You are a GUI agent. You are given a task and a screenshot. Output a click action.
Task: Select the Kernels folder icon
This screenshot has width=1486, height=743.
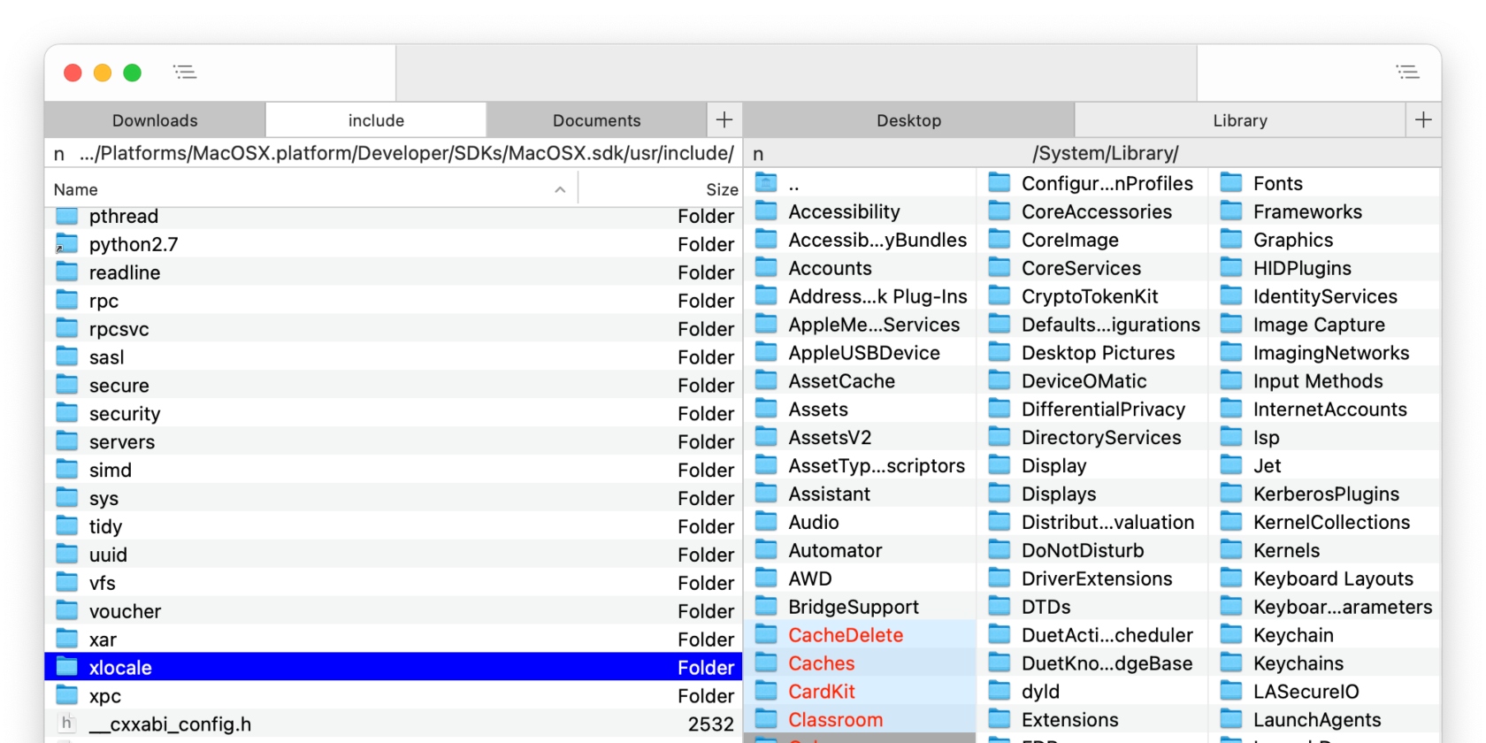point(1231,550)
